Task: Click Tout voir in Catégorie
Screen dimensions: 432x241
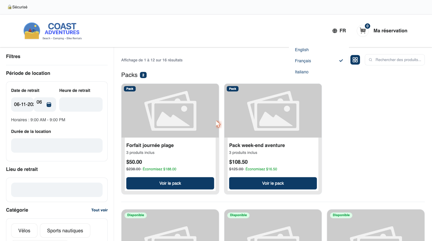Action: pyautogui.click(x=99, y=210)
